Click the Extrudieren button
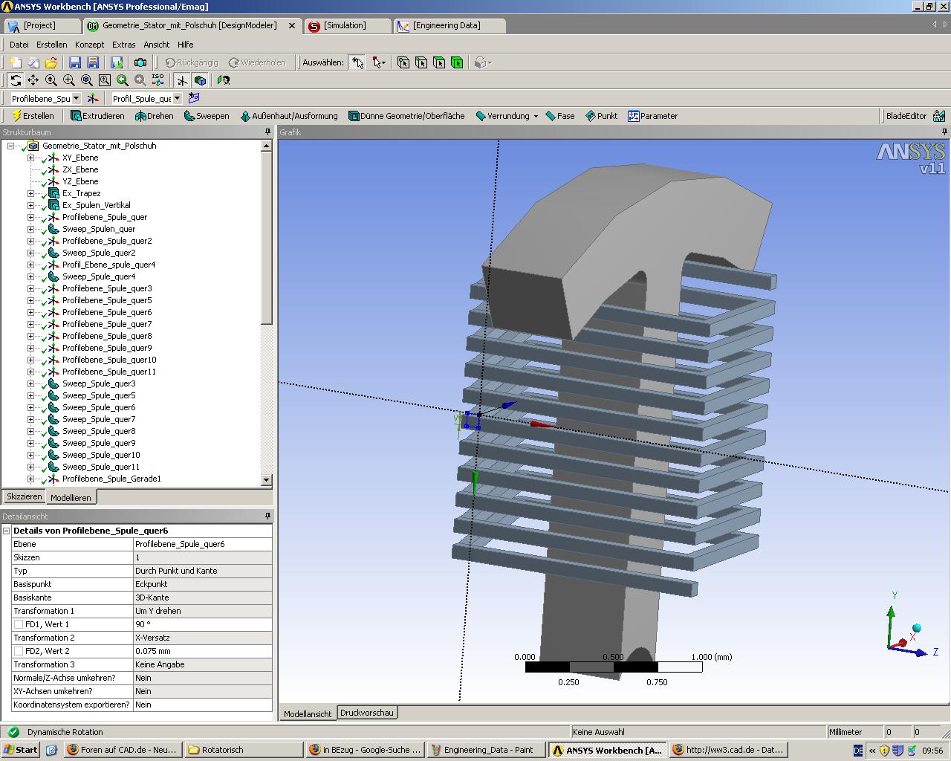The height and width of the screenshot is (761, 951). coord(97,116)
